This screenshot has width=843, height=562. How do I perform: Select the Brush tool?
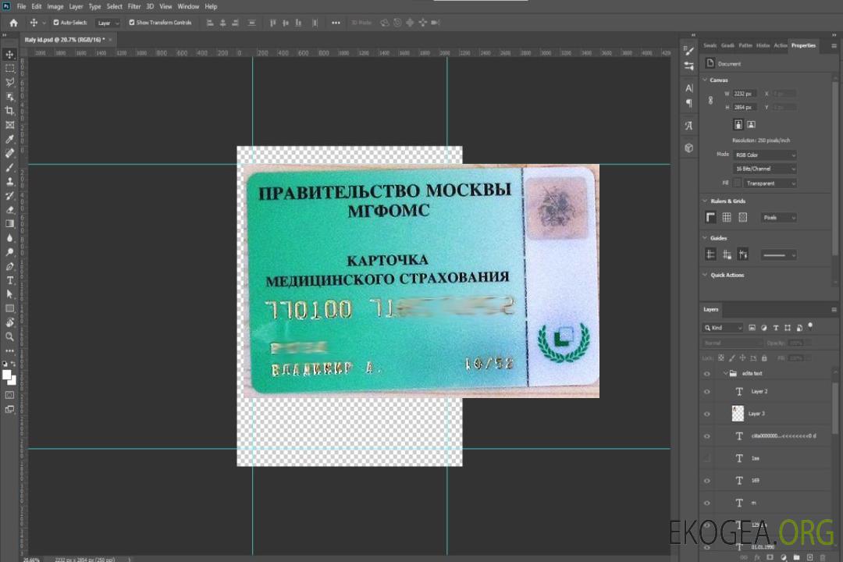pyautogui.click(x=9, y=167)
